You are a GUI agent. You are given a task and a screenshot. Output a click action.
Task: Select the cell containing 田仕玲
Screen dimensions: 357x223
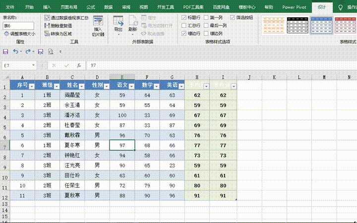point(72,175)
